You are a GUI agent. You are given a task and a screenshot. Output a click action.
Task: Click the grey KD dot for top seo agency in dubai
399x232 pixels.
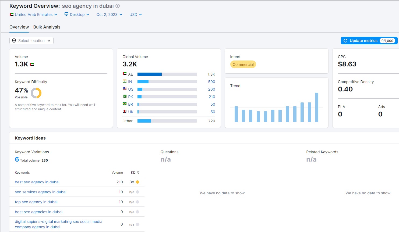tap(137, 202)
